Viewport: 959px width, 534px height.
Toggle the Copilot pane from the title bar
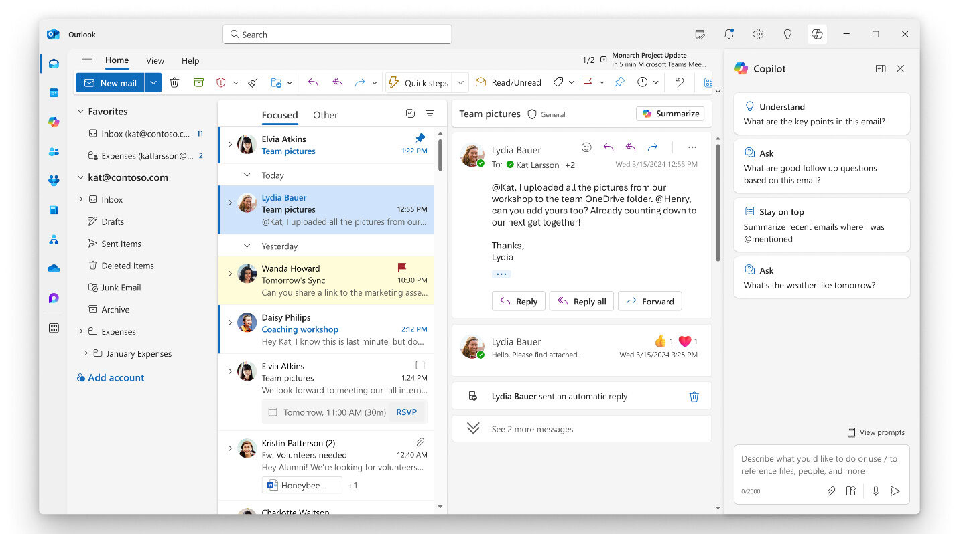click(x=817, y=34)
